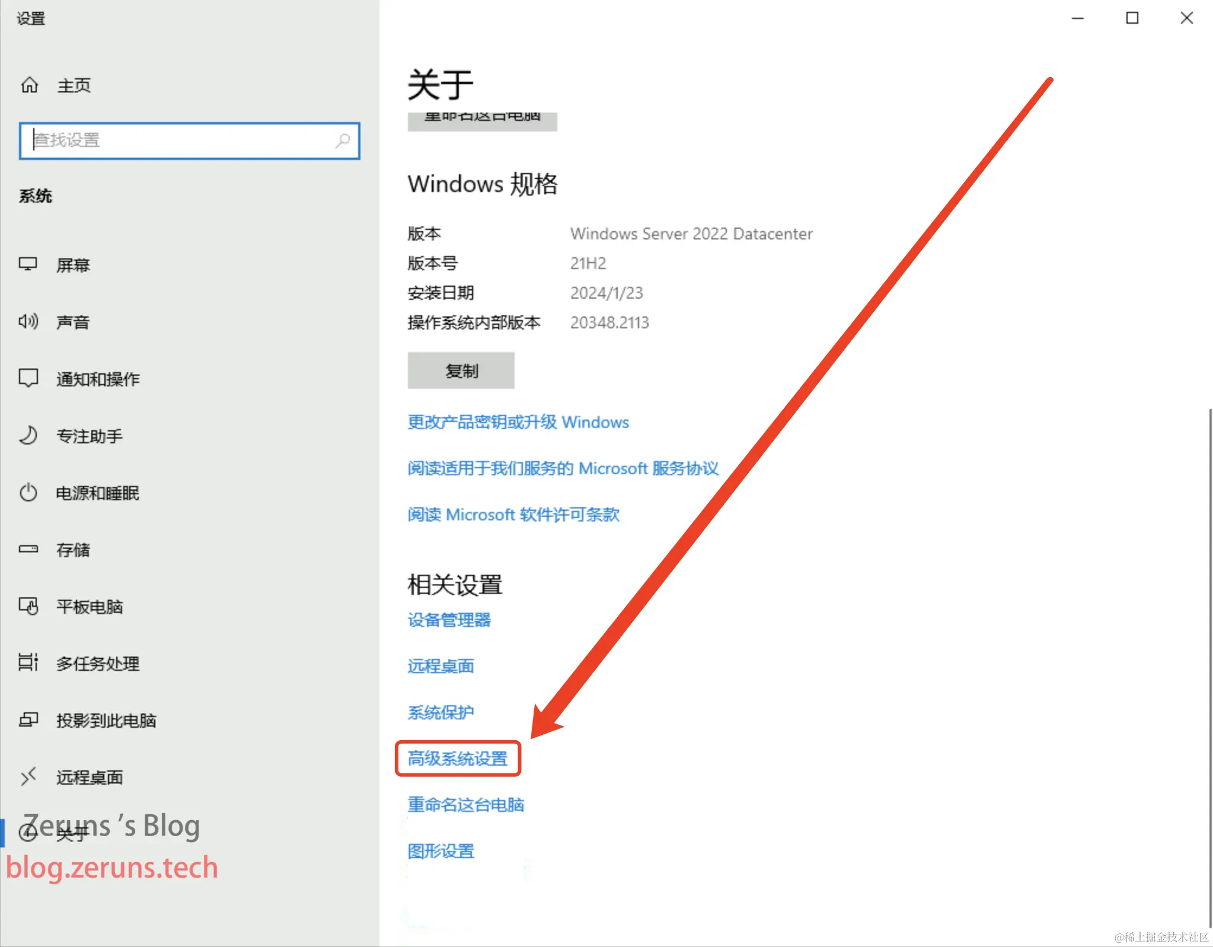
Task: Click the search magnifier icon in the settings box
Action: [x=343, y=140]
